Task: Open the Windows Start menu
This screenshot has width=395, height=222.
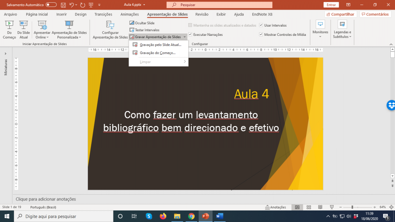Action: (x=7, y=216)
